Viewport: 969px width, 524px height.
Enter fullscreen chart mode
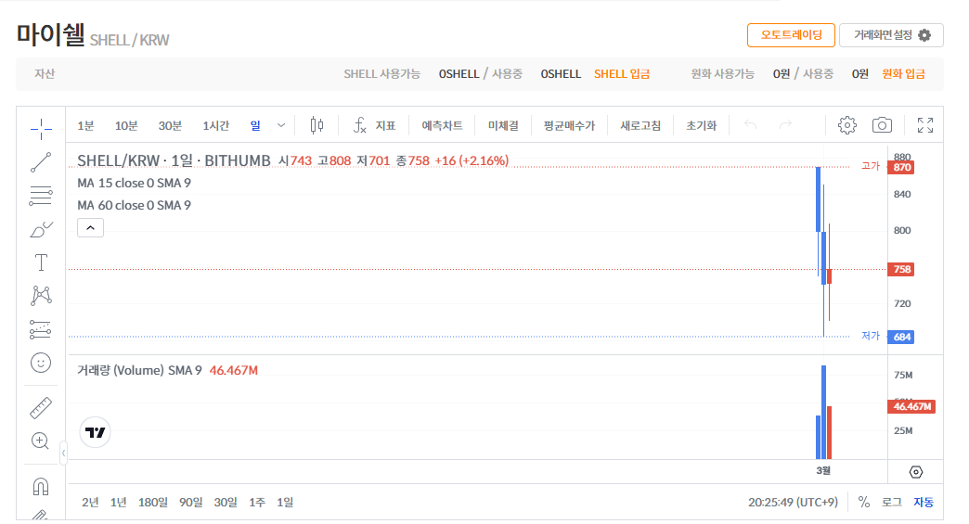925,125
